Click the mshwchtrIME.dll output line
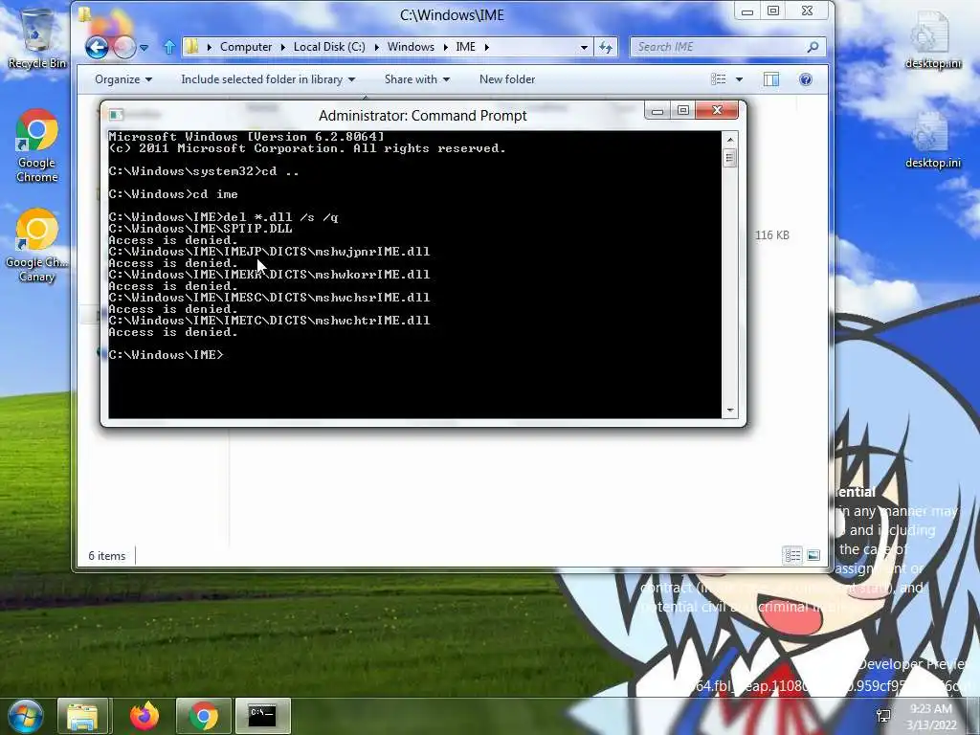 (x=269, y=321)
